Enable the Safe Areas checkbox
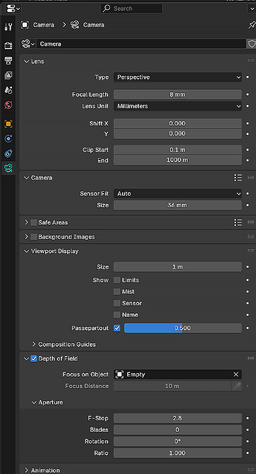 click(34, 223)
